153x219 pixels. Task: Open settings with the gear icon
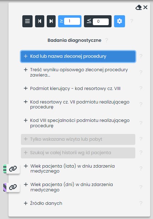click(x=119, y=21)
